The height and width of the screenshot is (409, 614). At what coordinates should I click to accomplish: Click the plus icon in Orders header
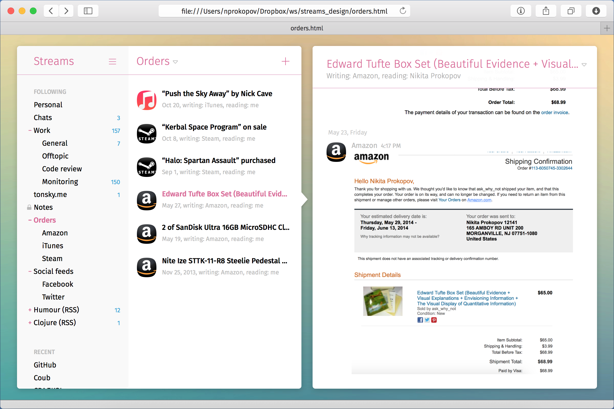pyautogui.click(x=285, y=61)
